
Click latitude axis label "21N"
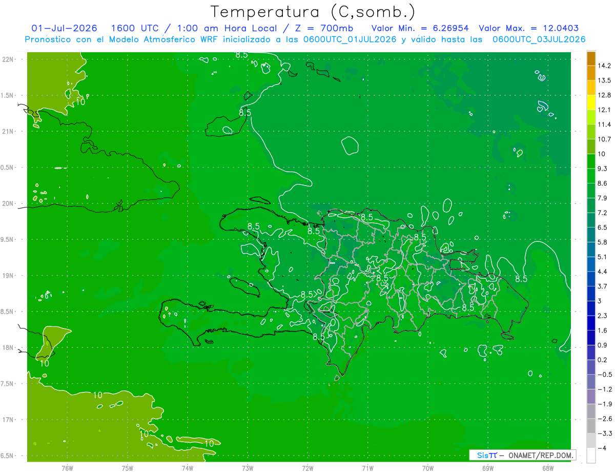point(9,132)
